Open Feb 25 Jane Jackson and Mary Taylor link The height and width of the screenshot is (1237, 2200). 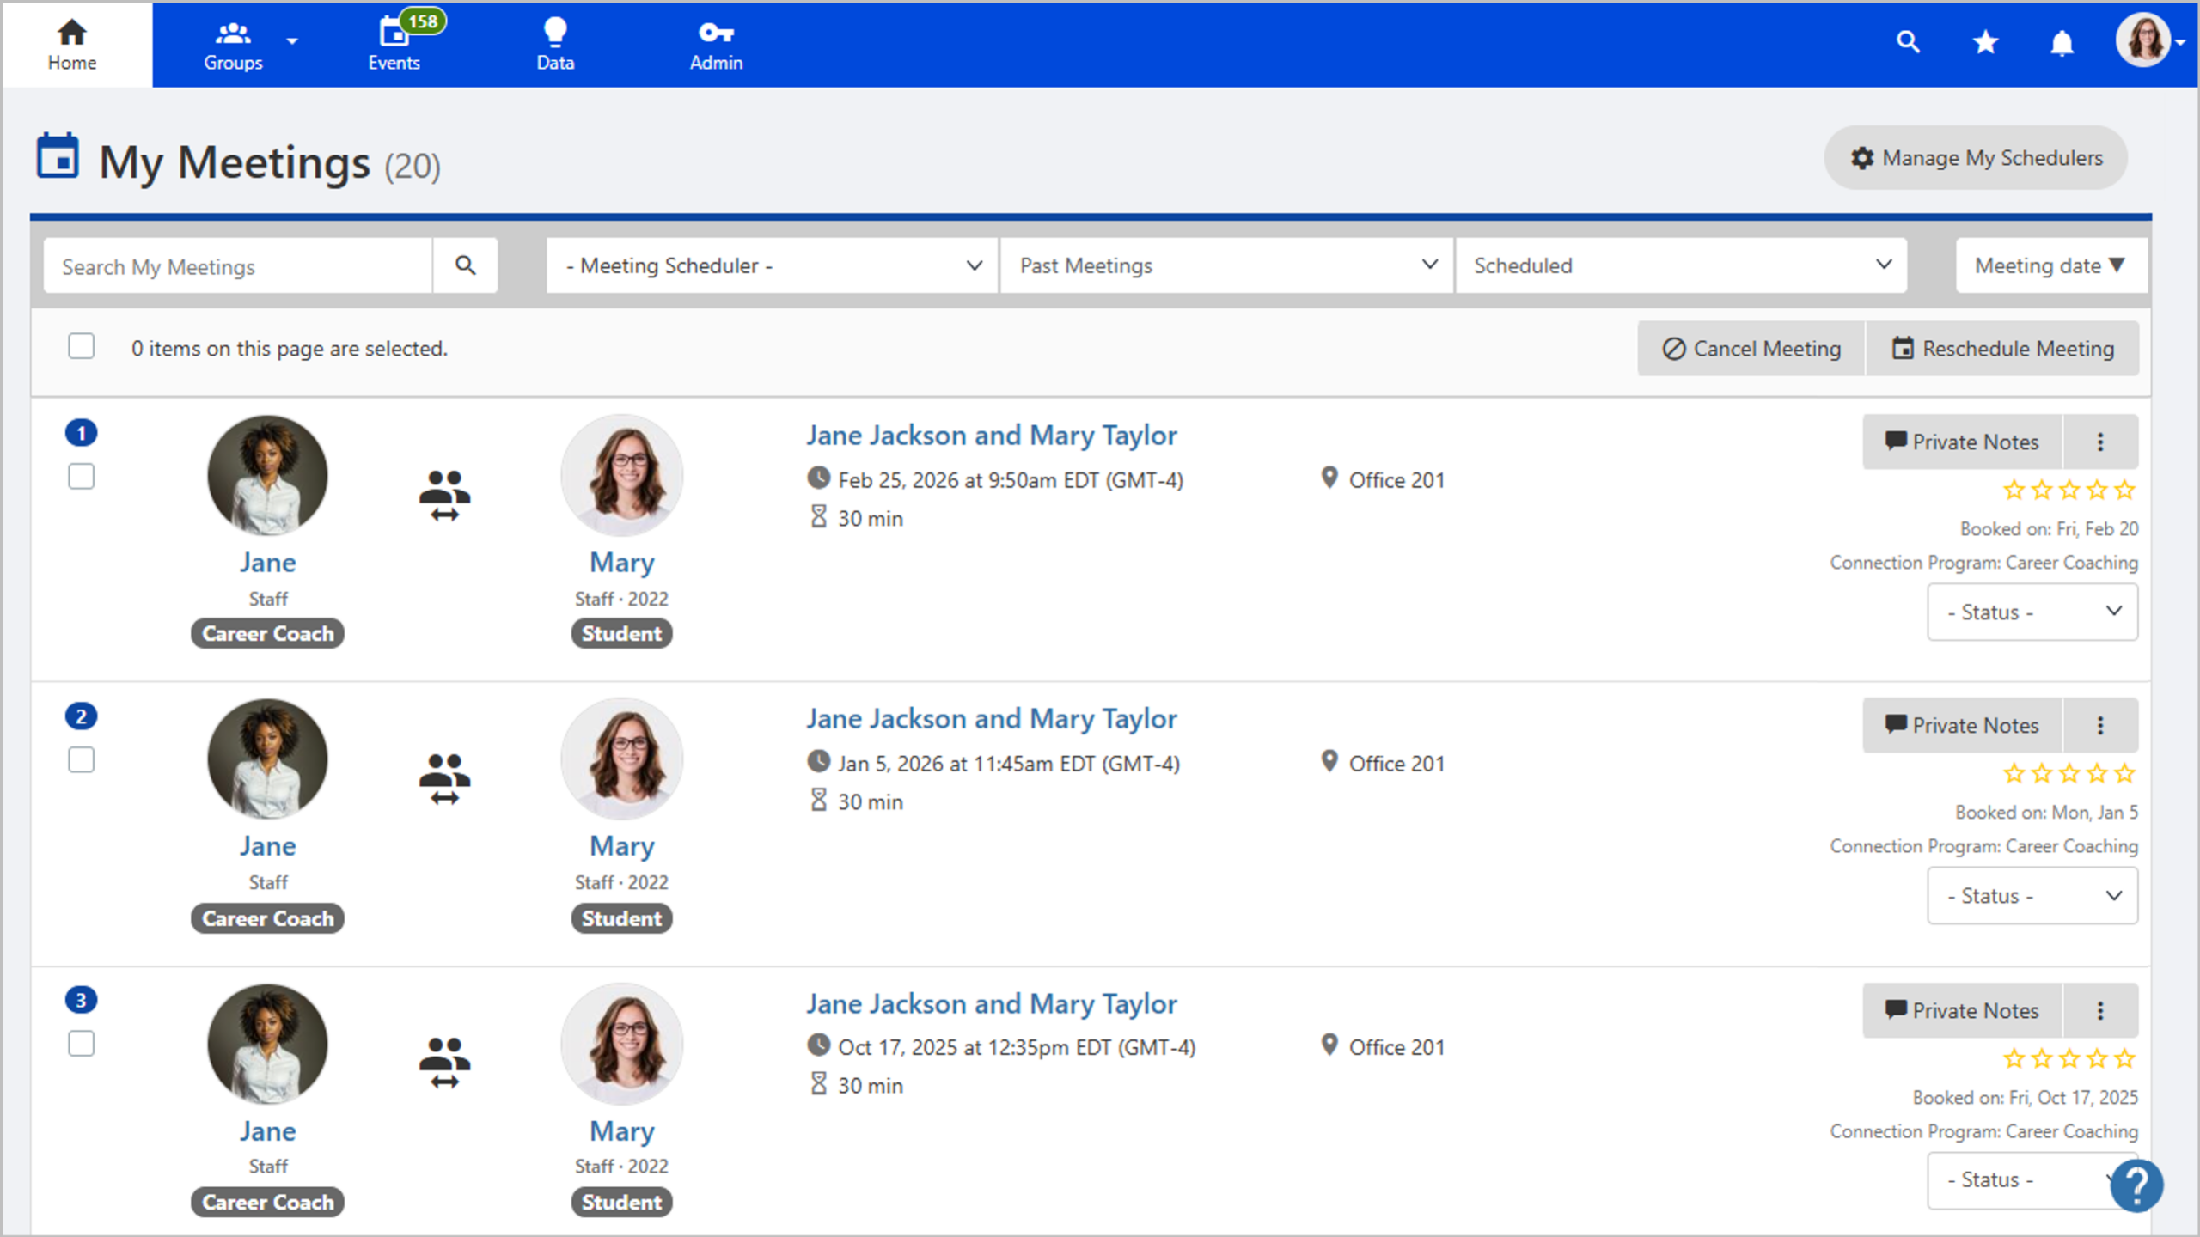click(x=992, y=436)
